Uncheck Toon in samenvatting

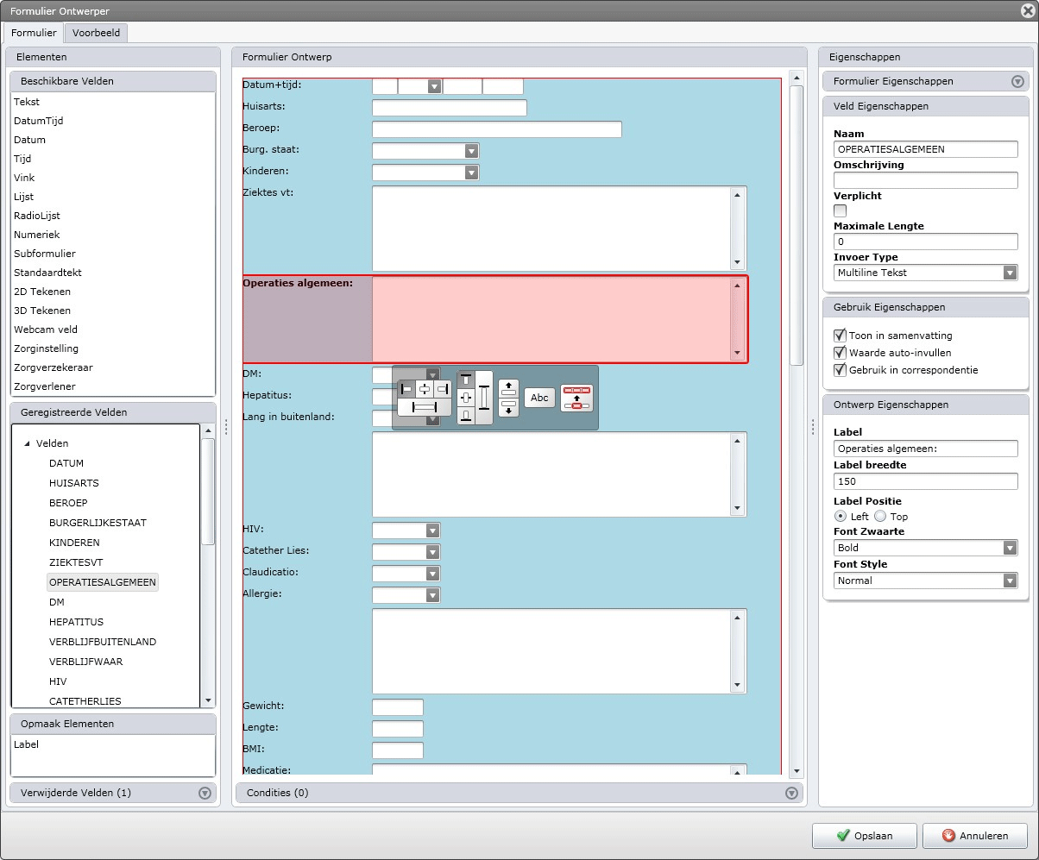pos(840,336)
